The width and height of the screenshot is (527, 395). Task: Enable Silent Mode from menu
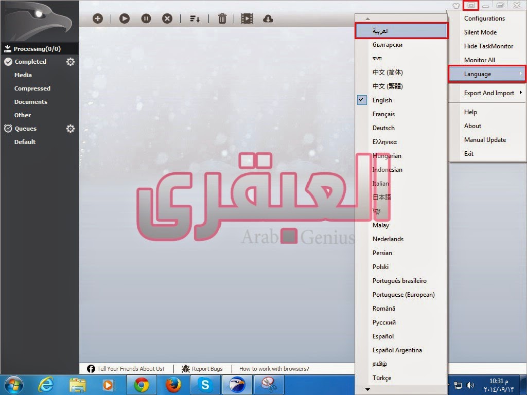(487, 32)
